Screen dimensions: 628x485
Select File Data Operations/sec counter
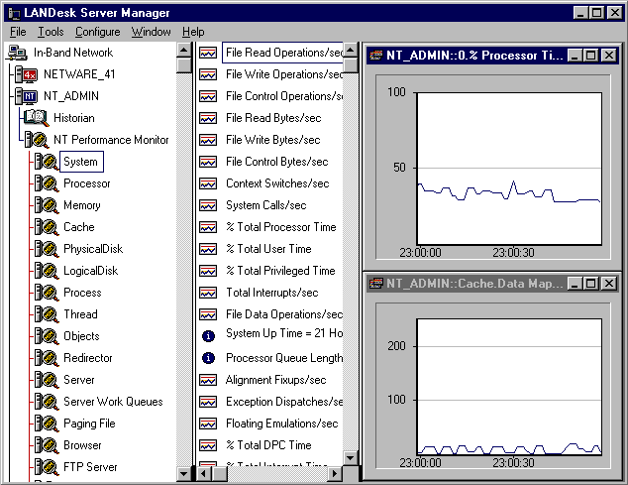pos(284,314)
